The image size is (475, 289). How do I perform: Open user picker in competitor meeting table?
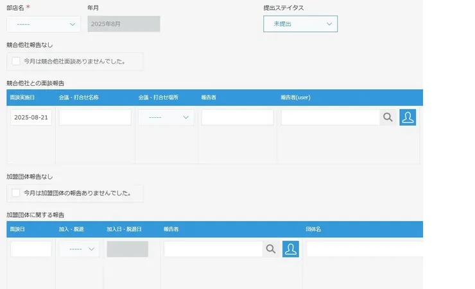pos(408,117)
